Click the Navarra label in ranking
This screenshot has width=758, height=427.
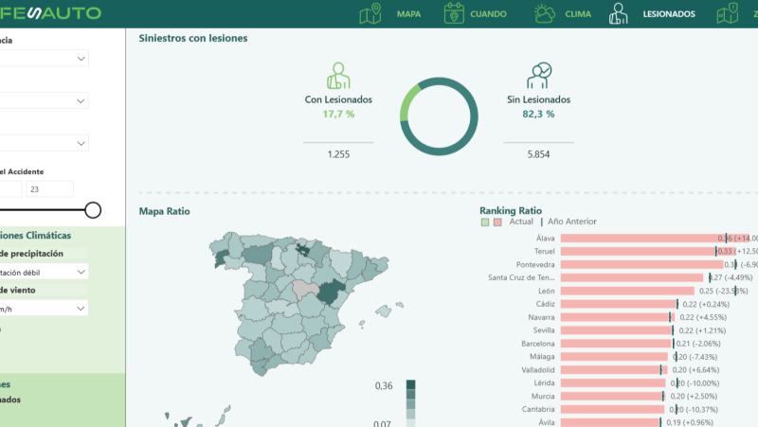coord(541,317)
